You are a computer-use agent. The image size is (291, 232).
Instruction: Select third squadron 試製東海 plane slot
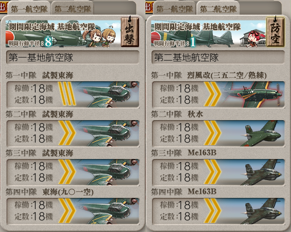point(73,172)
